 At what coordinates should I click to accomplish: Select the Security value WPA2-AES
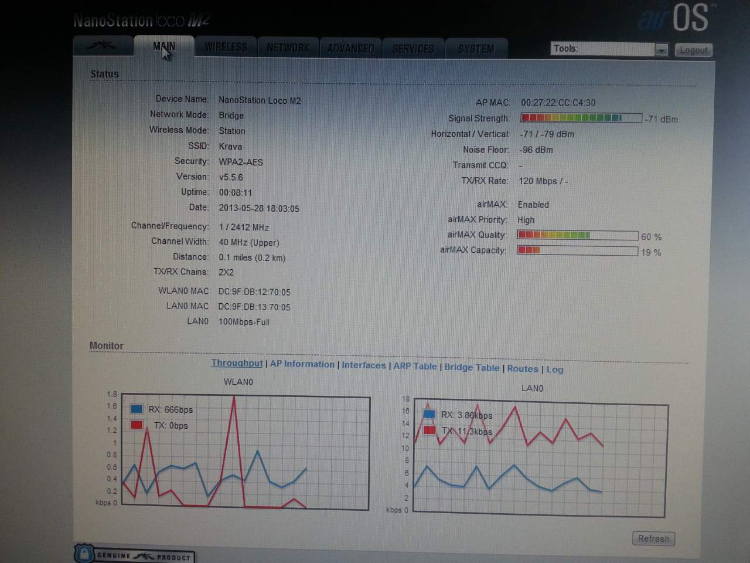(241, 162)
